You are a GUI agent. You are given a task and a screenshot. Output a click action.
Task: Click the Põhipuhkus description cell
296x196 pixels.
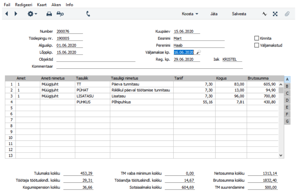click(x=142, y=102)
